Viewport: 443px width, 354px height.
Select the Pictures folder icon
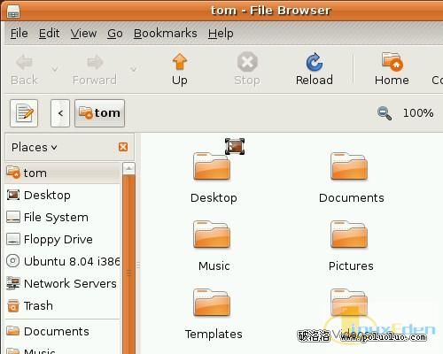(349, 235)
